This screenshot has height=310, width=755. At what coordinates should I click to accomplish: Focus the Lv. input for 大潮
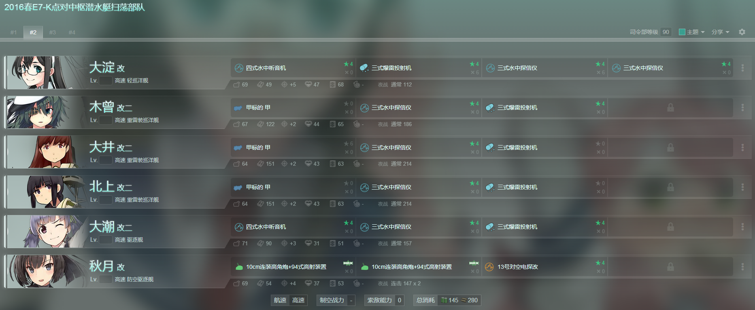pos(106,240)
